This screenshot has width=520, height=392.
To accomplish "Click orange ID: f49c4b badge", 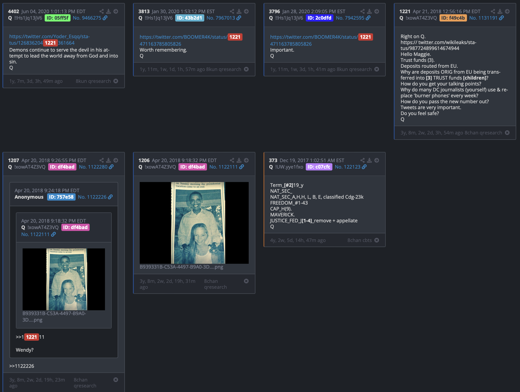I will coord(453,18).
